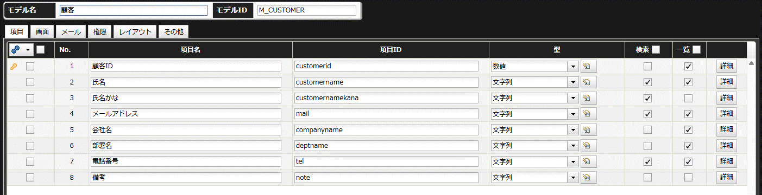Image resolution: width=762 pixels, height=195 pixels.
Task: Toggle the 検索 select-all checkbox in header
Action: click(656, 50)
